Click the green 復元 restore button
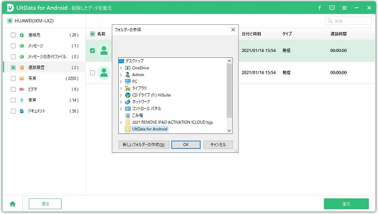This screenshot has height=214, width=378. point(346,204)
